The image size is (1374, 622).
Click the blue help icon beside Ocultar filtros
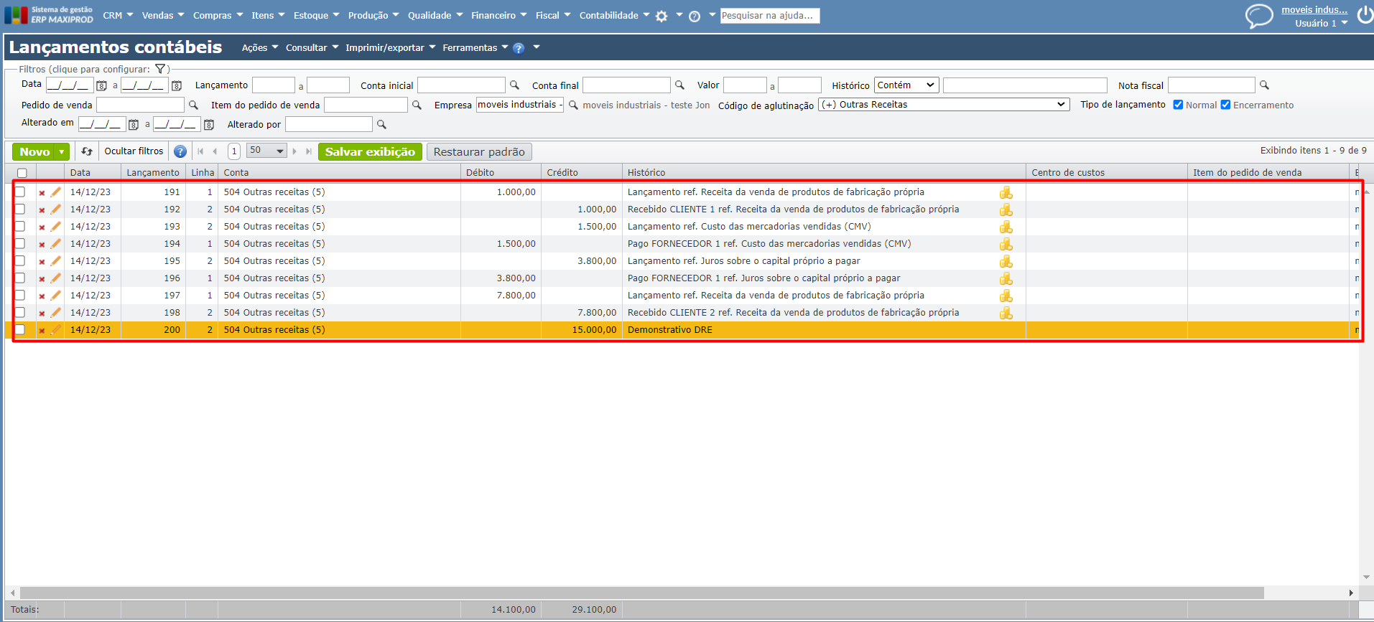180,151
